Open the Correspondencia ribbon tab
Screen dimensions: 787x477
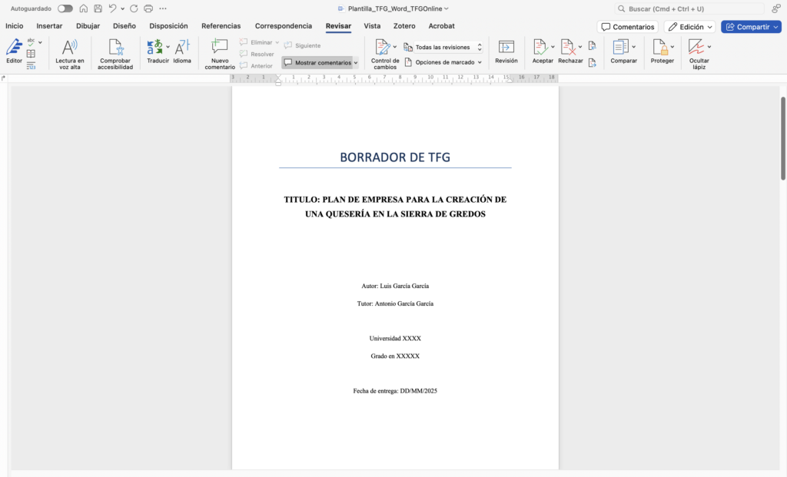click(x=283, y=25)
